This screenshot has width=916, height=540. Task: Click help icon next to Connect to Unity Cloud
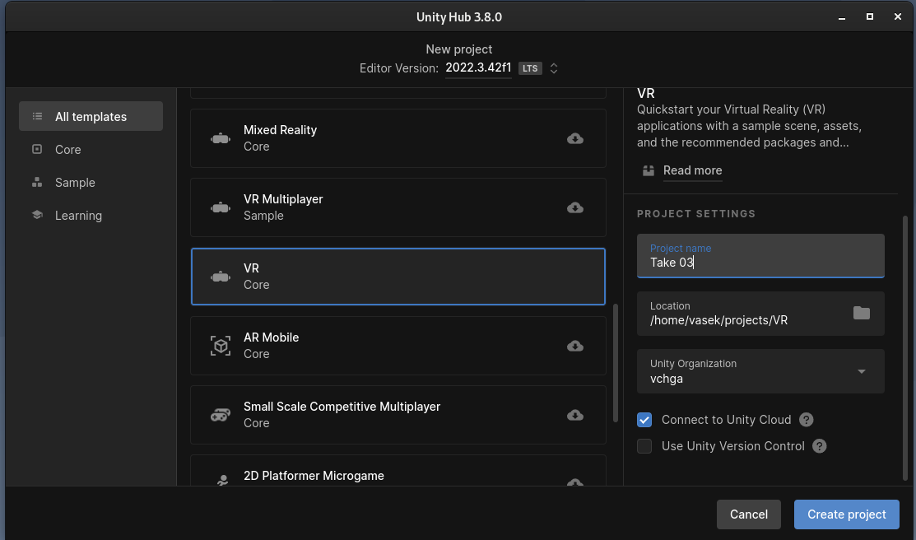(807, 420)
